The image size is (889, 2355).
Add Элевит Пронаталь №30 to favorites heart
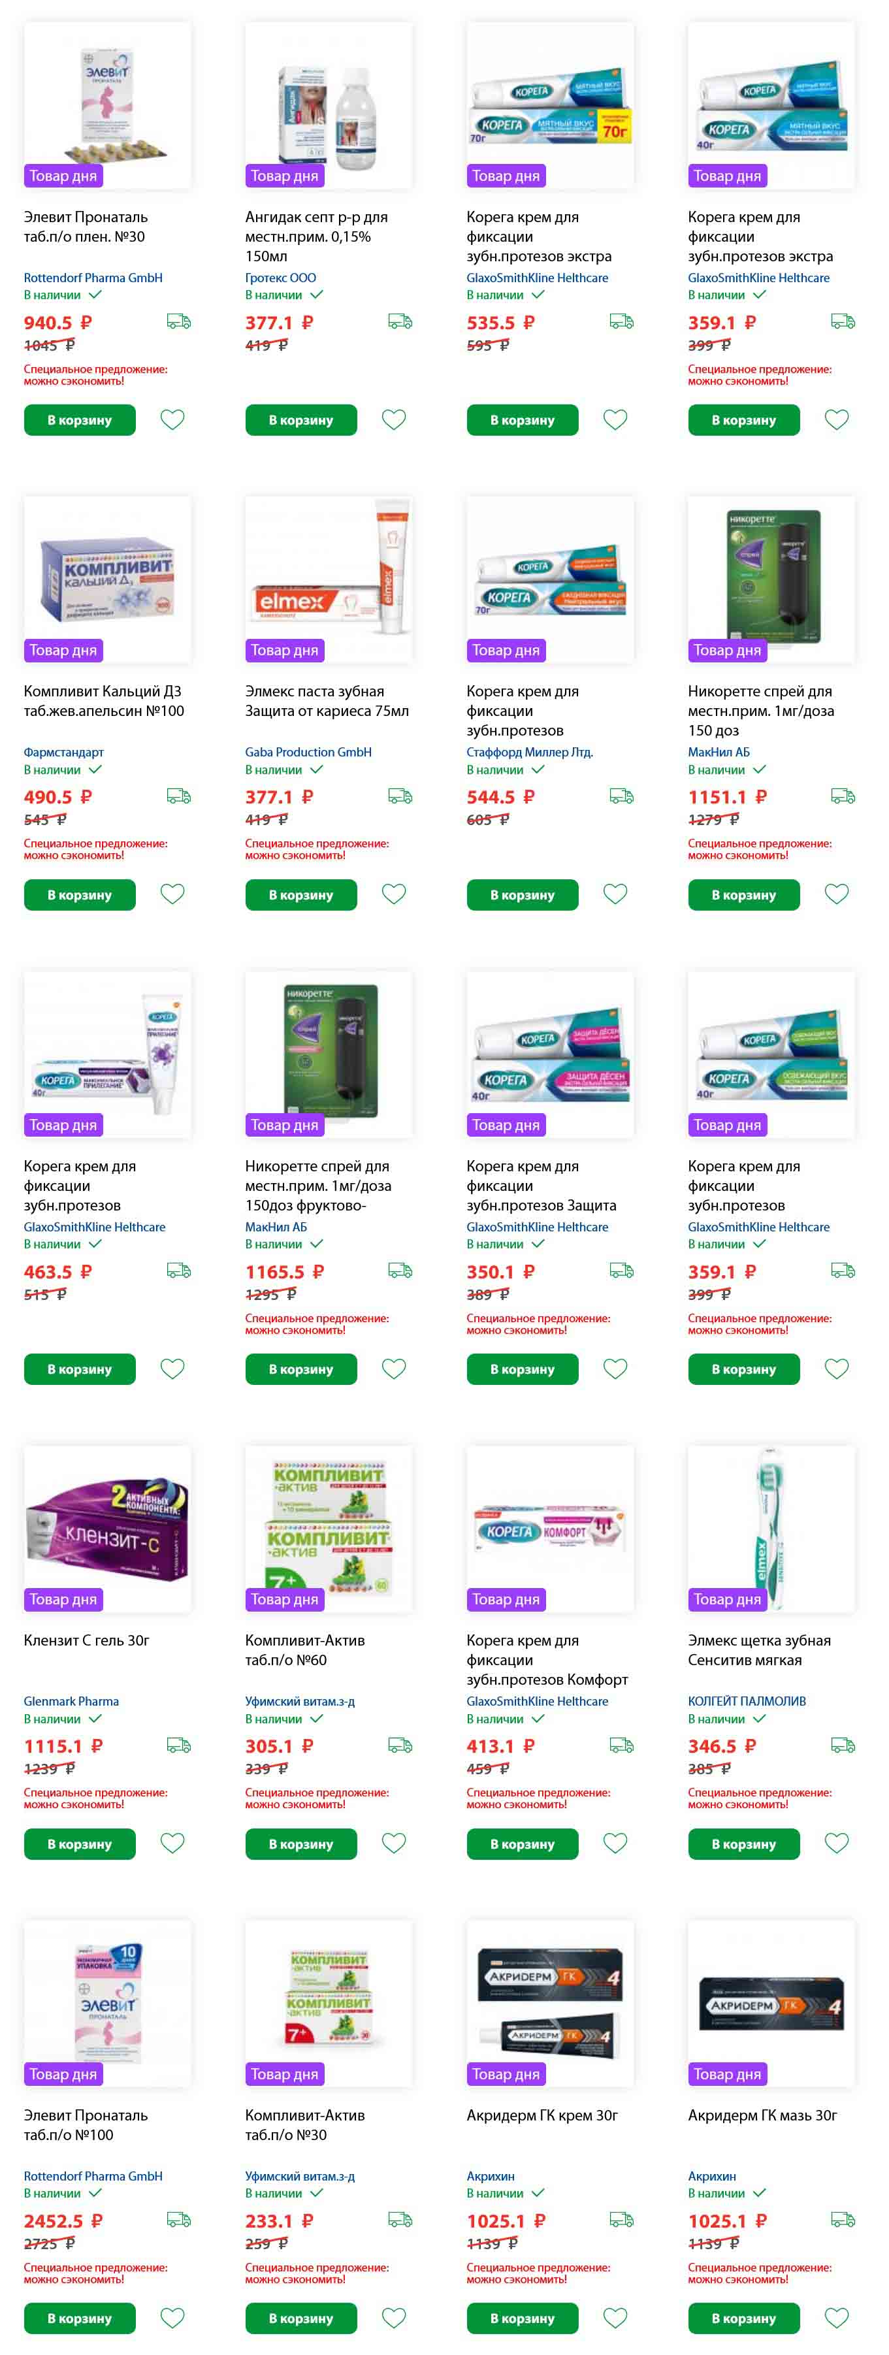pyautogui.click(x=172, y=419)
